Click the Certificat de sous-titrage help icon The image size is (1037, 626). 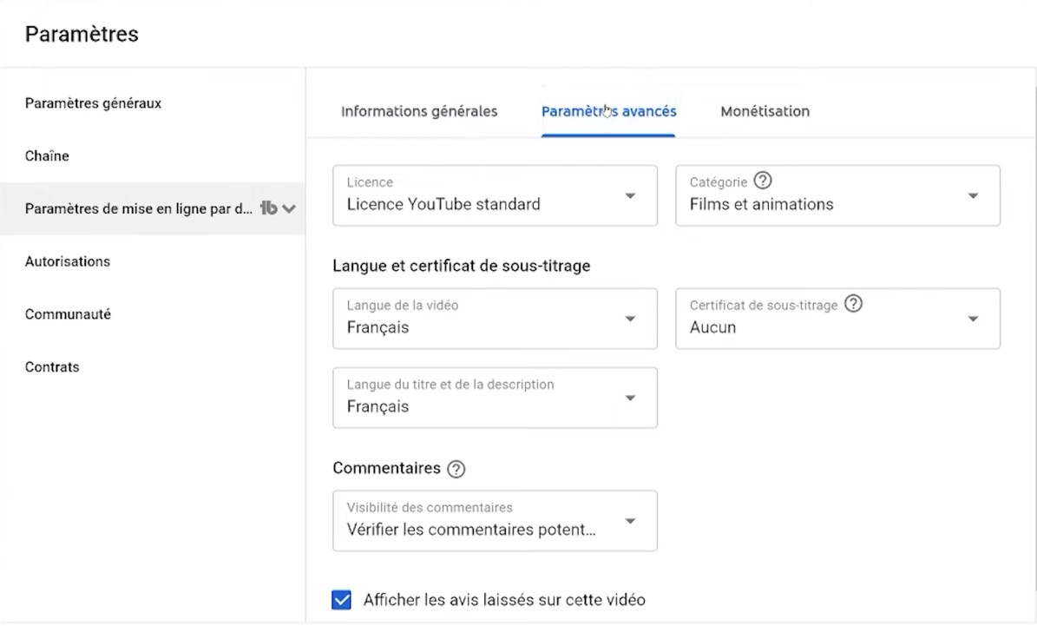click(x=854, y=304)
